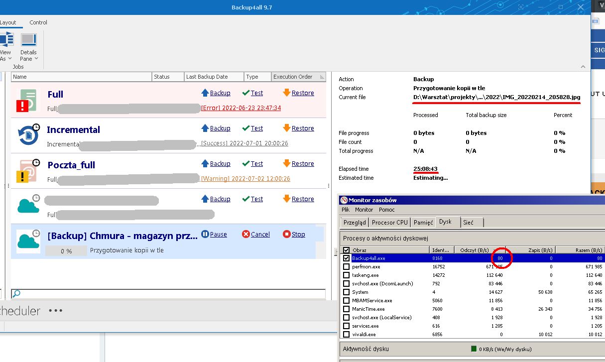Sort jobs by Last Backup Date column

tap(214, 77)
